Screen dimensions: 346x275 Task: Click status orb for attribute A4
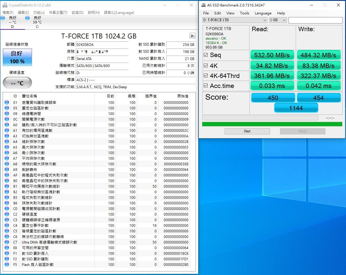pyautogui.click(x=7, y=141)
